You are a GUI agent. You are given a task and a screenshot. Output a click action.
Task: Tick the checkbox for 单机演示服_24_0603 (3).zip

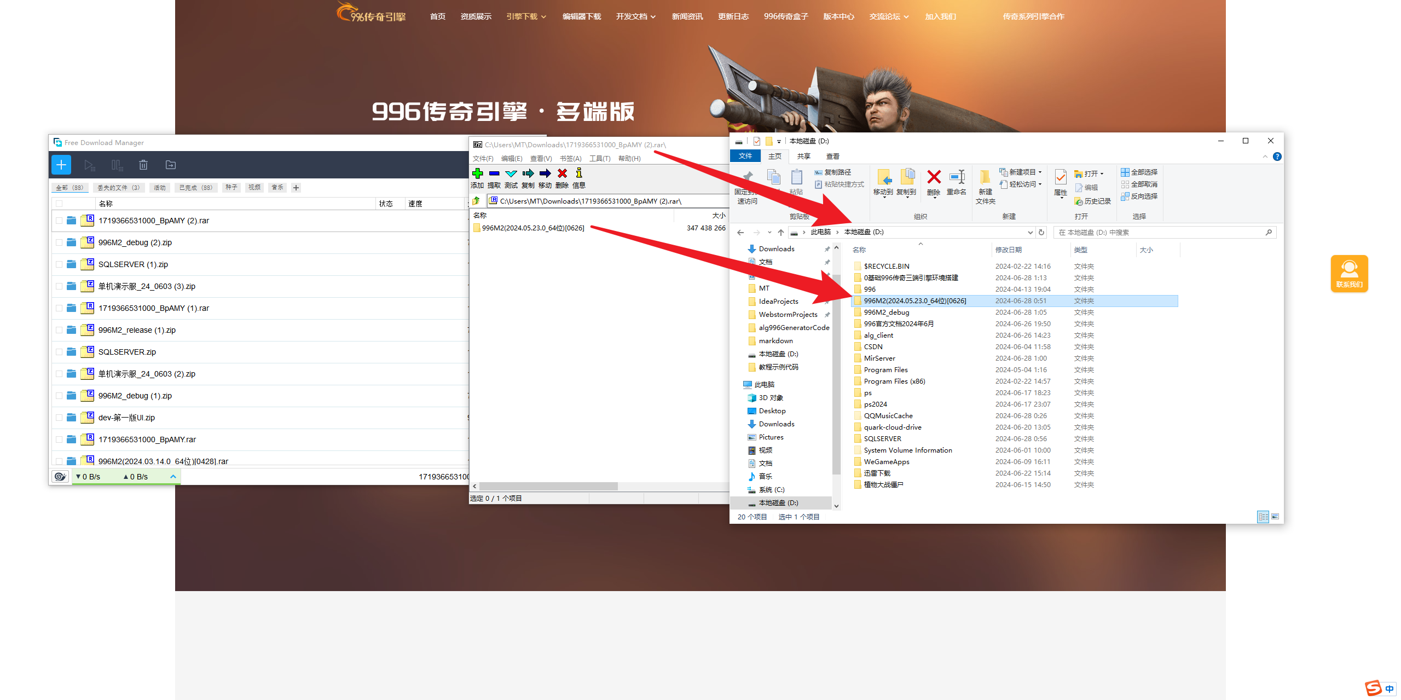tap(59, 286)
